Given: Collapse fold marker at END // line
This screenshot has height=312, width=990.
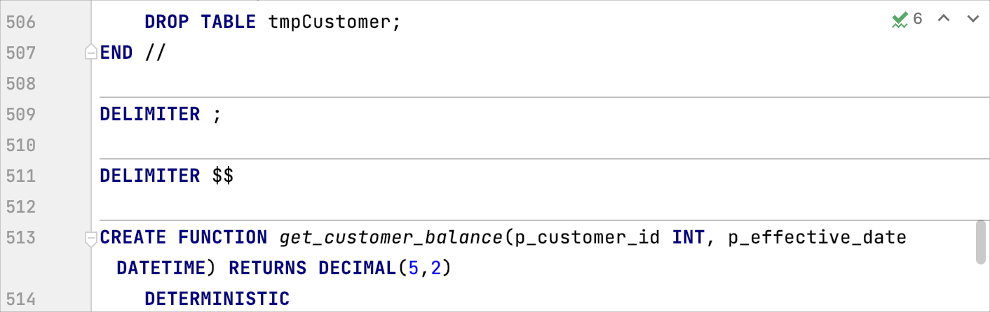Looking at the screenshot, I should (x=90, y=52).
